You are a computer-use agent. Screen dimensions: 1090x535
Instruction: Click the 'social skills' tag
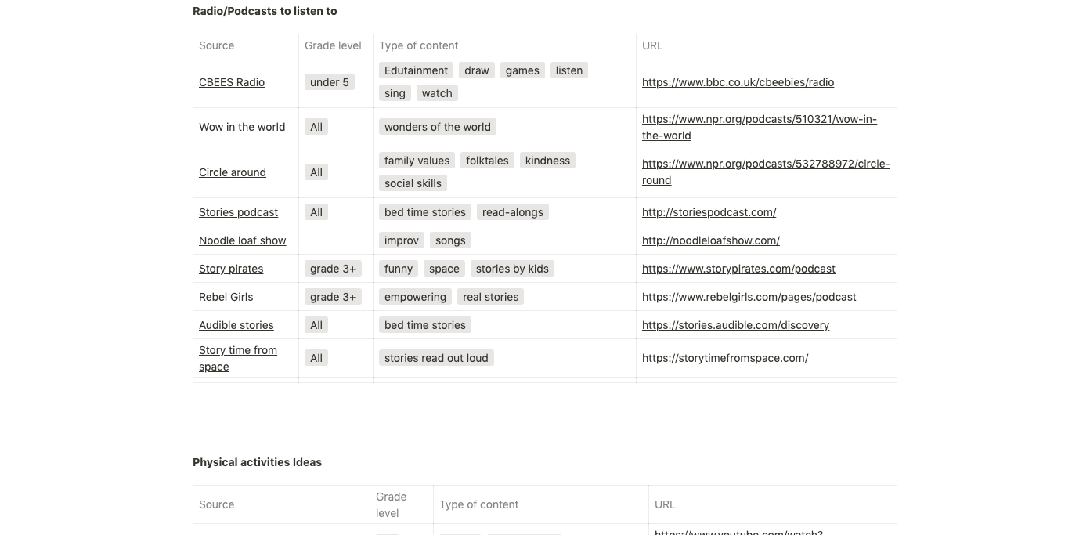point(413,183)
